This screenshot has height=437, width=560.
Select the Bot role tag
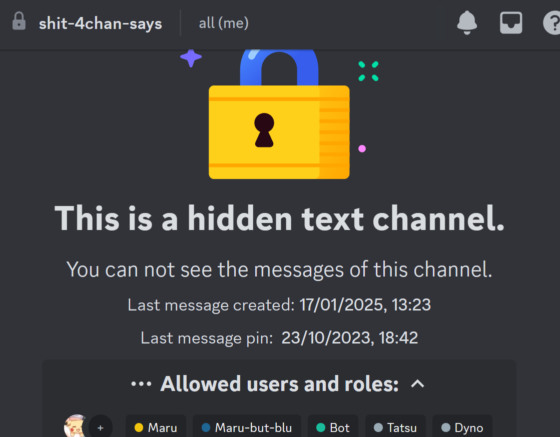coord(333,426)
